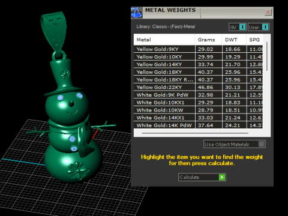288x216 pixels.
Task: Click the 46.86 grams value
Action: coord(205,87)
